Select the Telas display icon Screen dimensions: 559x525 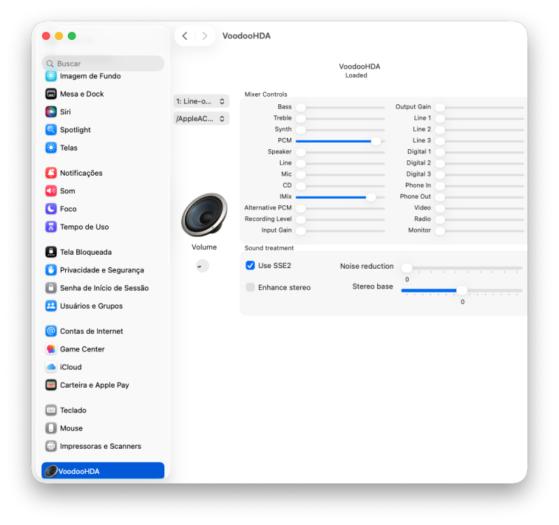click(51, 148)
